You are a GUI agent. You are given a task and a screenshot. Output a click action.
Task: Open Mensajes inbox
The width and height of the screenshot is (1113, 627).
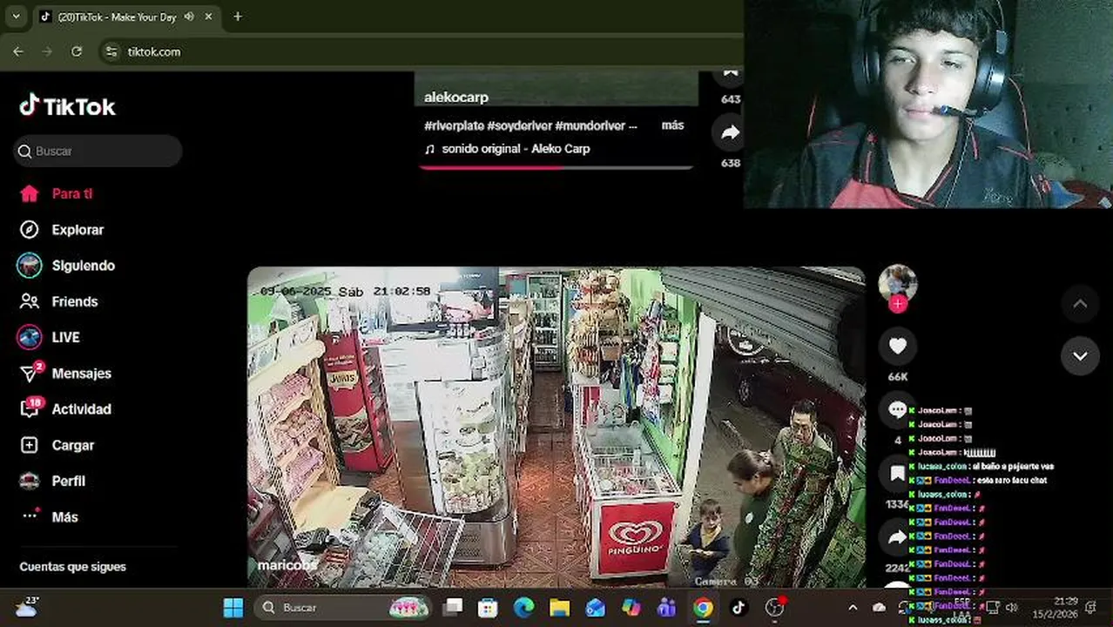pyautogui.click(x=65, y=373)
